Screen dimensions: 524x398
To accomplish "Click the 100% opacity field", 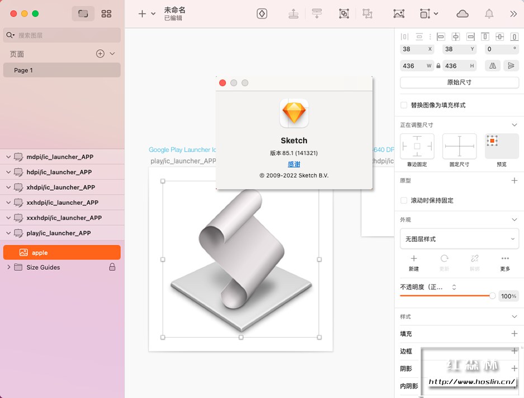I will click(509, 296).
